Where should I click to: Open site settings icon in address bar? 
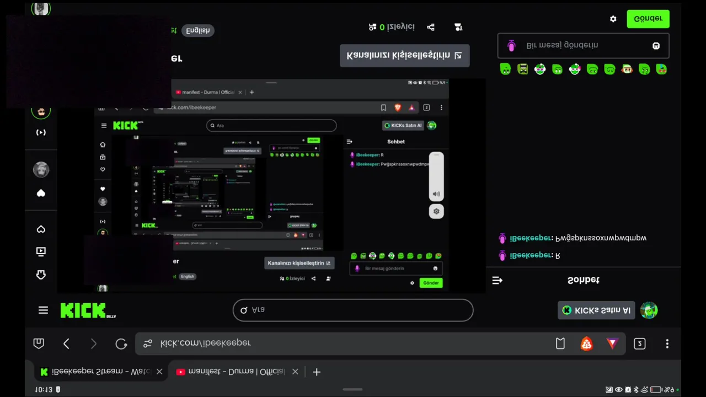pyautogui.click(x=147, y=344)
